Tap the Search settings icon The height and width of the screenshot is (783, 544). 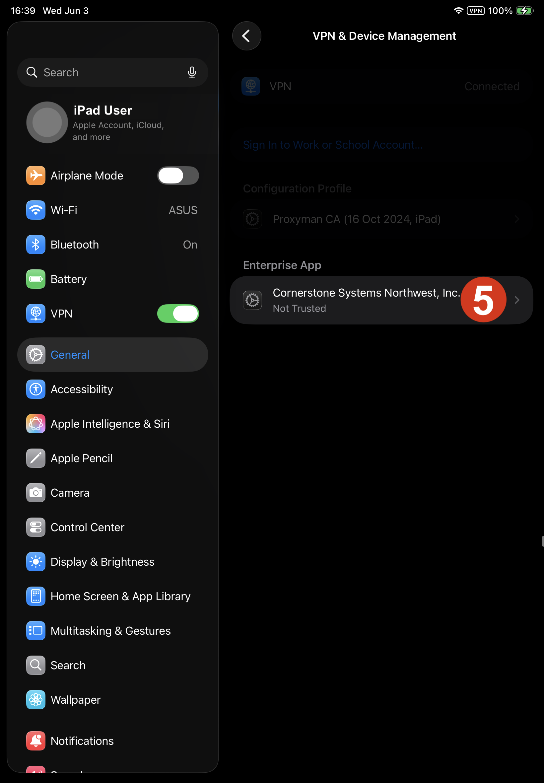pos(36,665)
